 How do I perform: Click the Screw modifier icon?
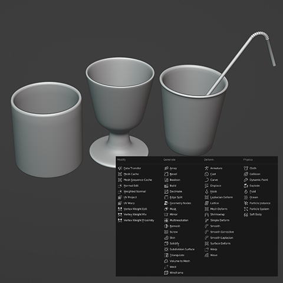tap(166, 232)
